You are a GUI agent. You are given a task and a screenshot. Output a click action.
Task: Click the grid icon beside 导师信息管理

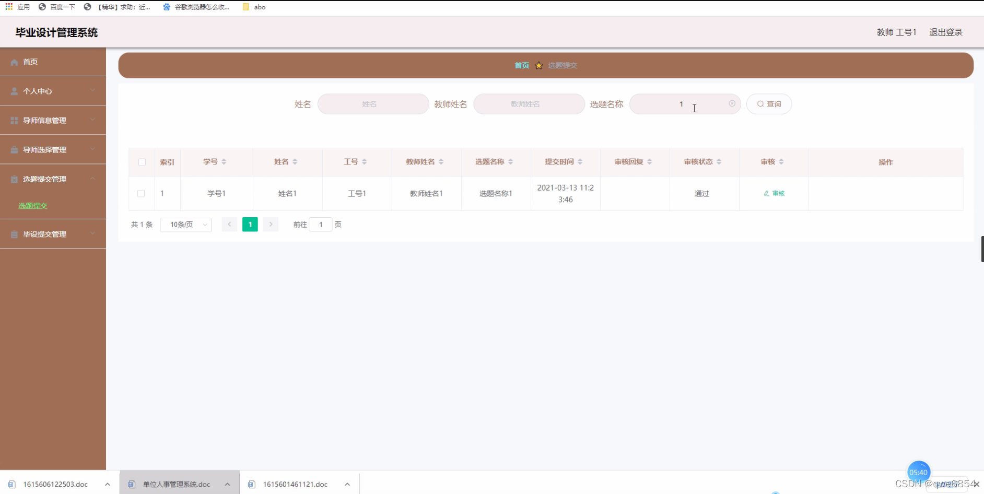(14, 120)
